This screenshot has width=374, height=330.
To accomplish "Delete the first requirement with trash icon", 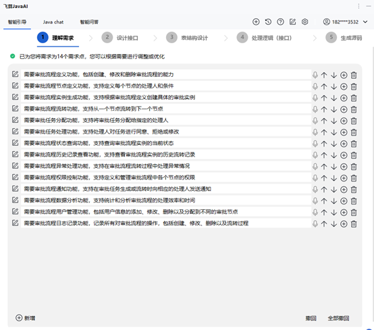I will tap(354, 75).
